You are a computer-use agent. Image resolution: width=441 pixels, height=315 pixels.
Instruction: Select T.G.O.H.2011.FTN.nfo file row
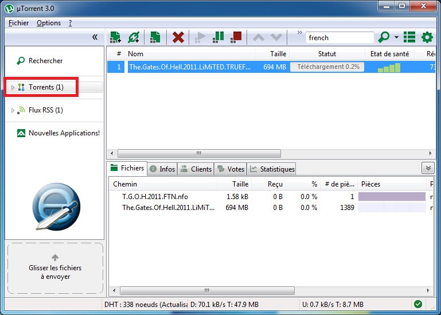click(x=271, y=196)
